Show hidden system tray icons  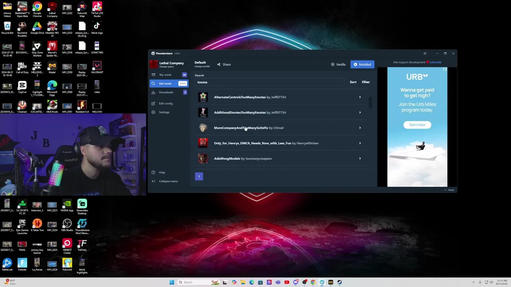click(x=474, y=282)
